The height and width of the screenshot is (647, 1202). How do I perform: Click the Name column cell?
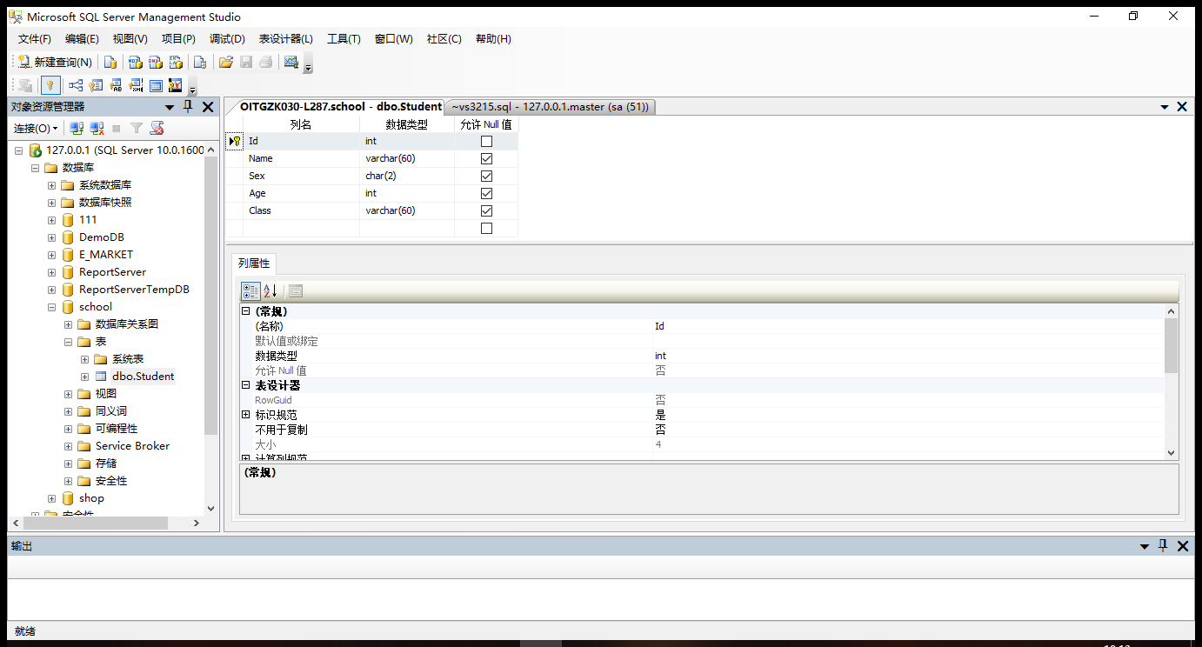(301, 158)
